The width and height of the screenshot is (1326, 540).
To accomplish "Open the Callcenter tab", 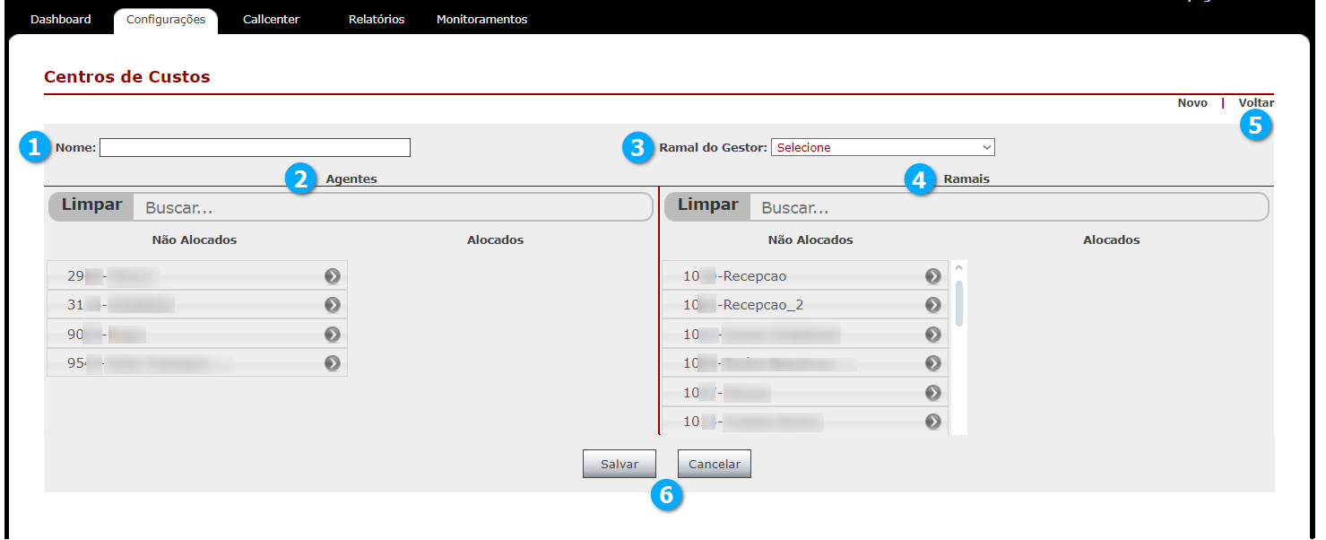I will click(272, 19).
